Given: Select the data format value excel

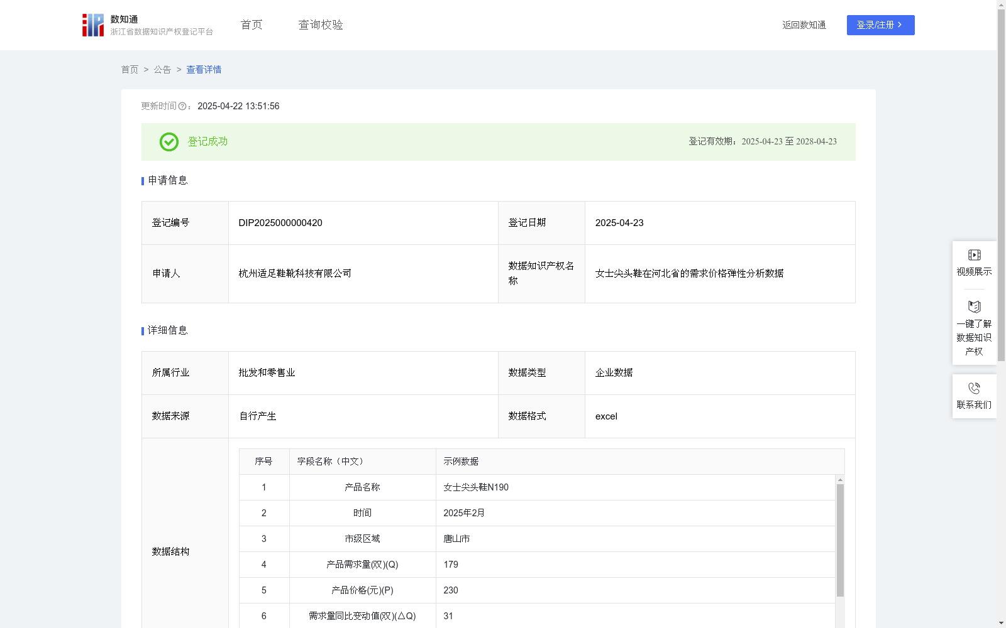Looking at the screenshot, I should (606, 416).
